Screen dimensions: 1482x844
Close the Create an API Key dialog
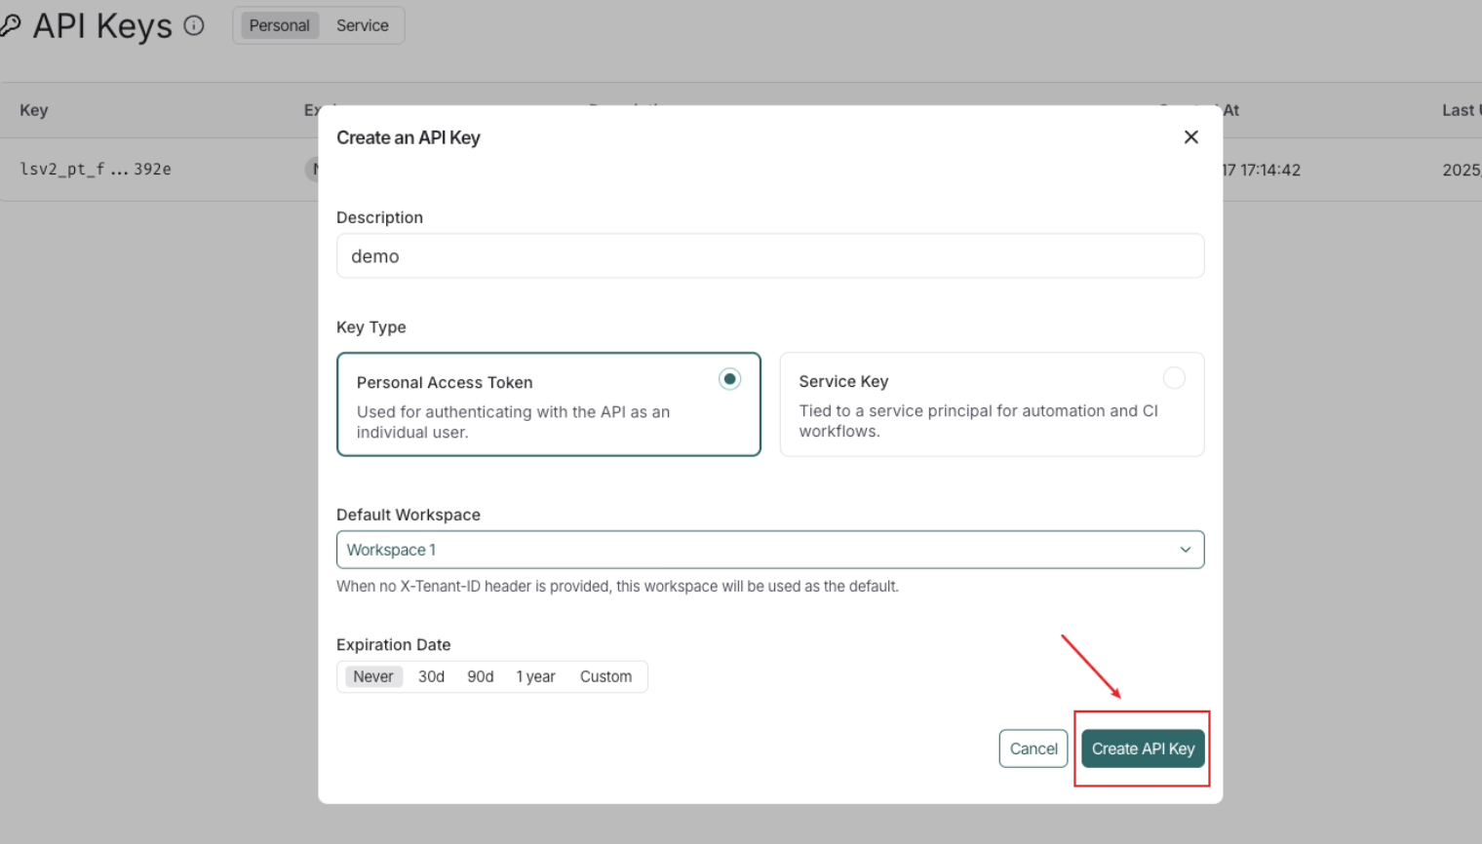[1190, 137]
